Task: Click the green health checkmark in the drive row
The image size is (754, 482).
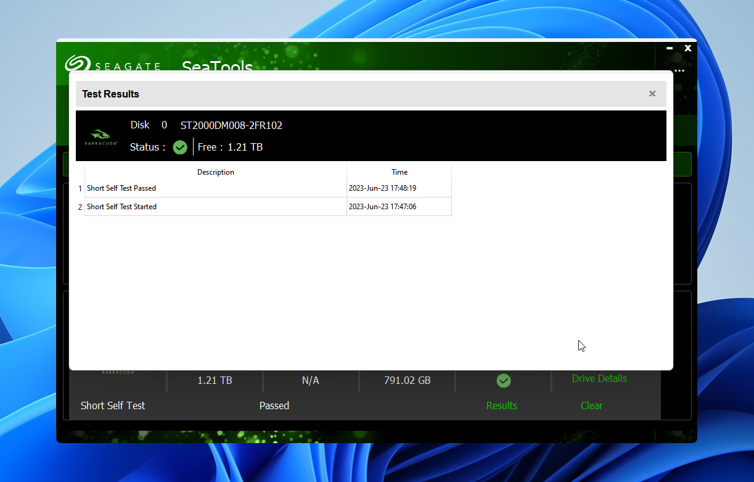Action: pos(504,381)
